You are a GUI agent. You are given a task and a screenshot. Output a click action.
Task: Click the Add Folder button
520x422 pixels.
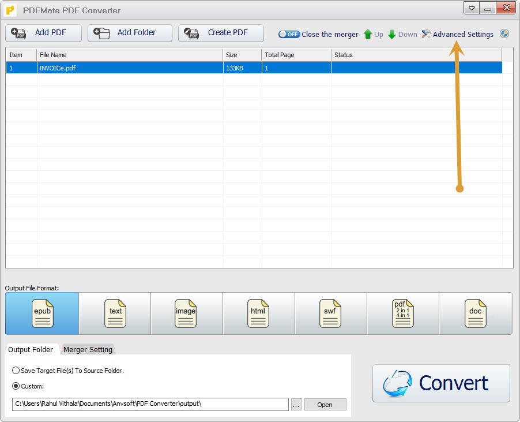130,33
